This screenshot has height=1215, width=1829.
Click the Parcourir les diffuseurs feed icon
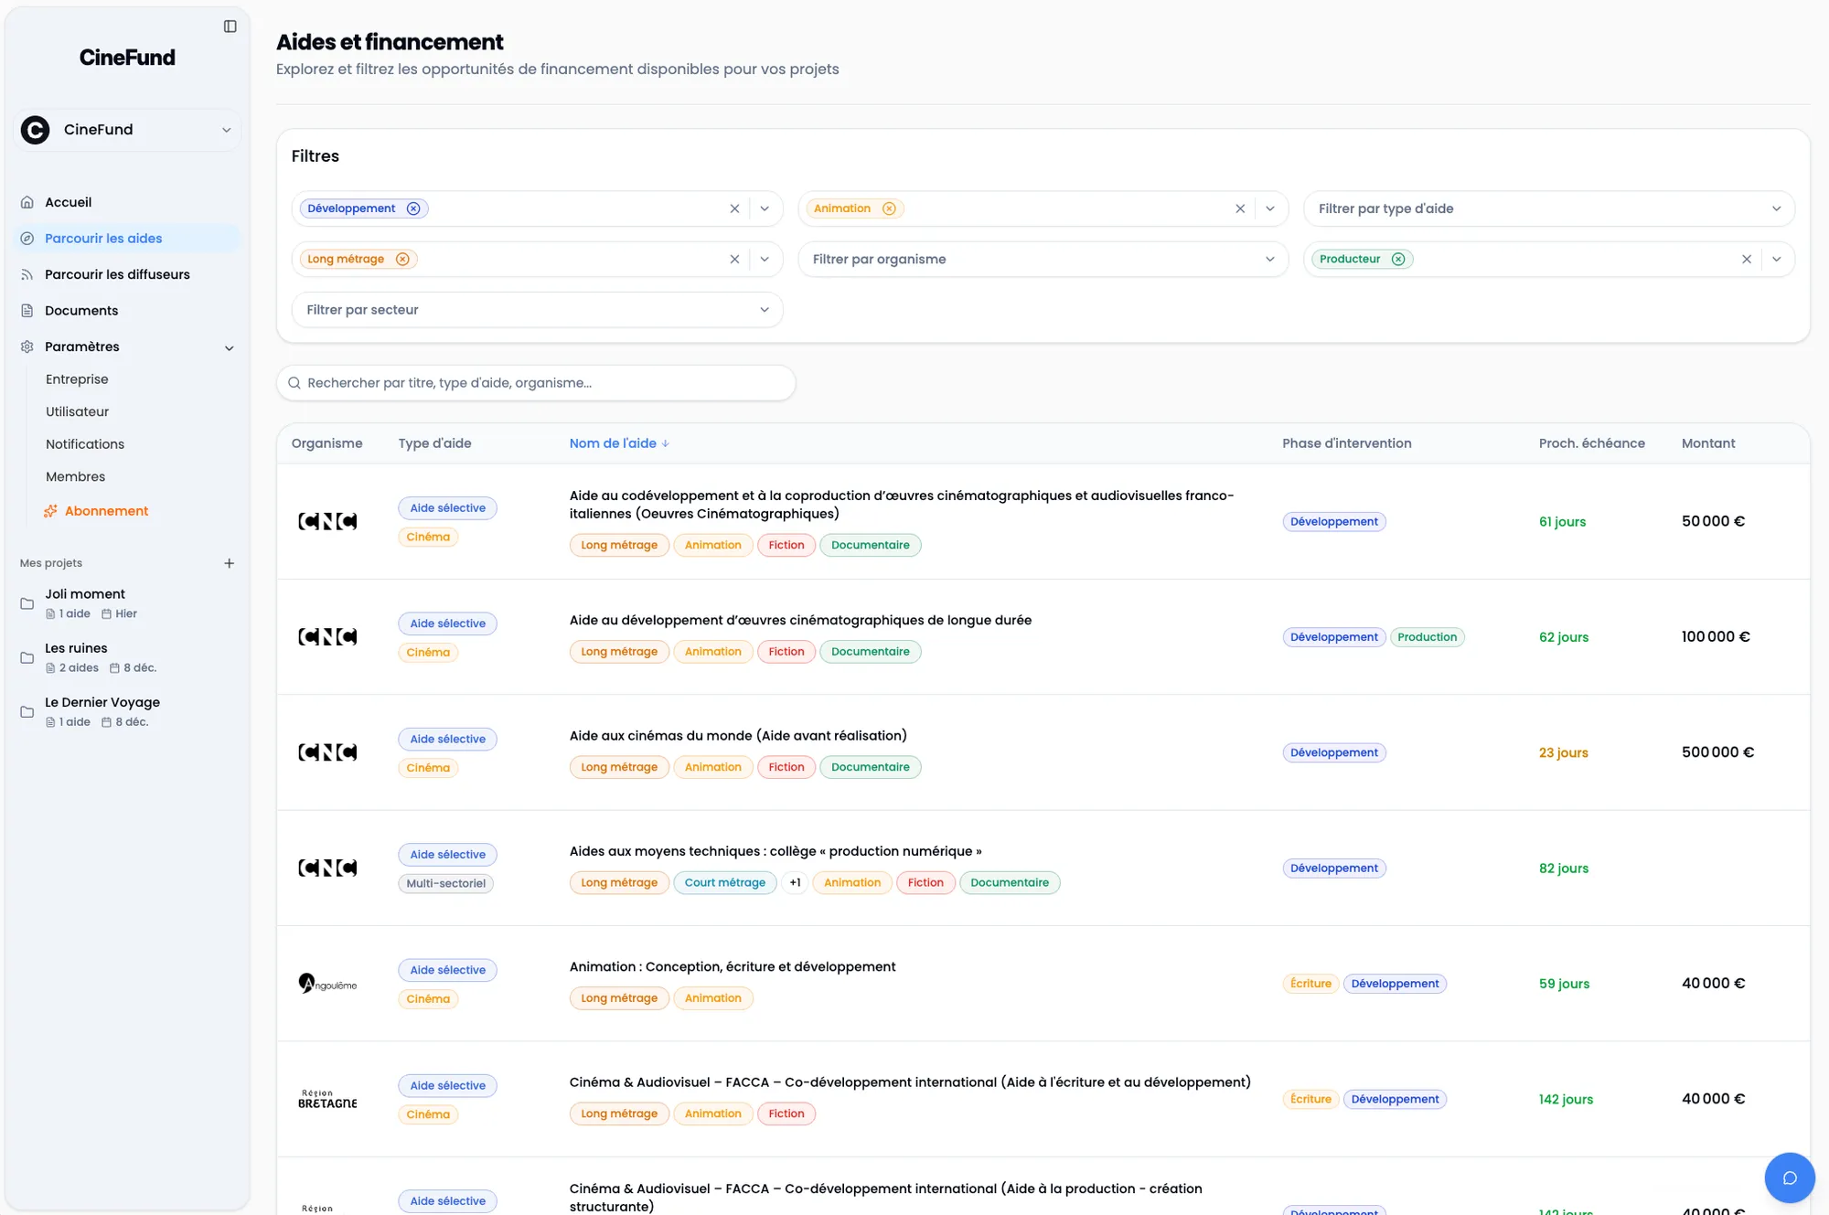pos(26,274)
